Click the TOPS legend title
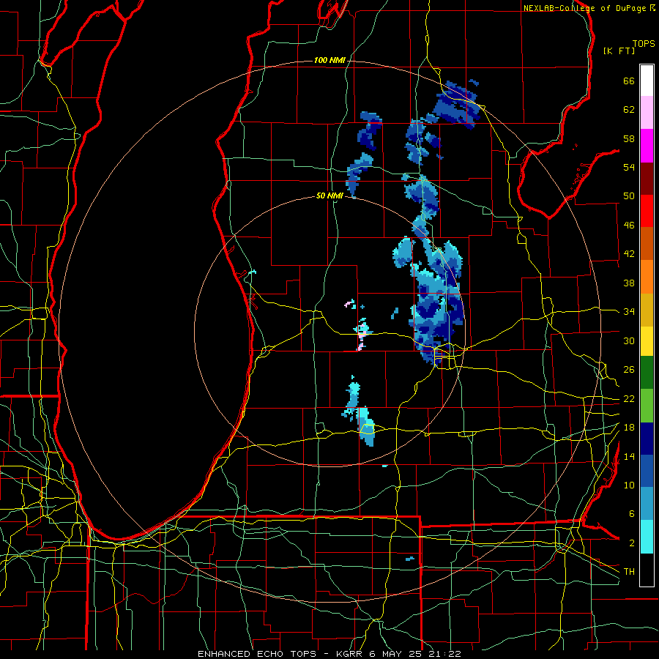Image resolution: width=659 pixels, height=659 pixels. (x=644, y=43)
